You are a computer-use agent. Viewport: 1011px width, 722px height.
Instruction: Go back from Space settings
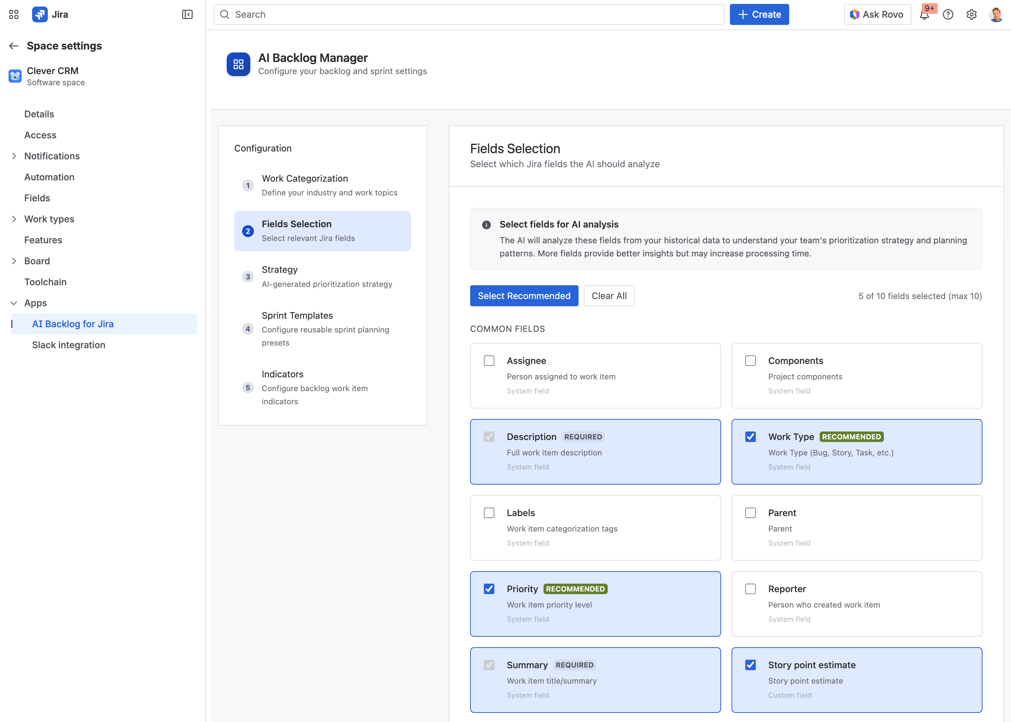(x=13, y=46)
